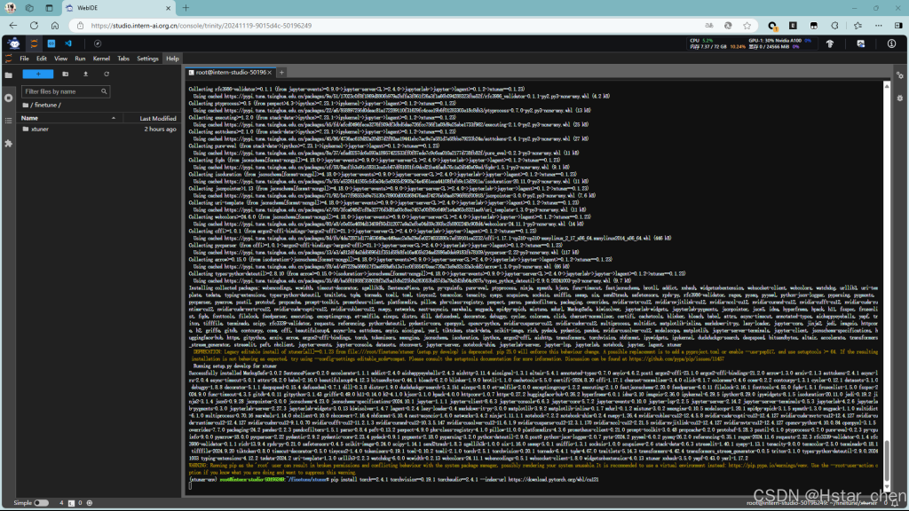The width and height of the screenshot is (909, 511).
Task: Select the root@intern-studio terminal tab
Action: [x=230, y=73]
